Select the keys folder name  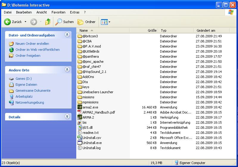coord(86,87)
